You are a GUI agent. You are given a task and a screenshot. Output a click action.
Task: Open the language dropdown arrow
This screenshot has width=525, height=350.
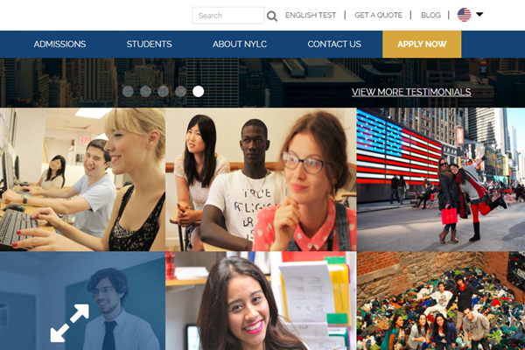[x=479, y=14]
